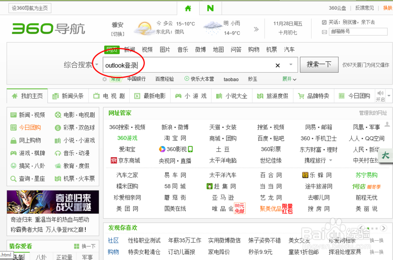Image resolution: width=393 pixels, height=260 pixels.
Task: Open the 仅67天厦门为何又爆炸 news link
Action: pyautogui.click(x=365, y=65)
